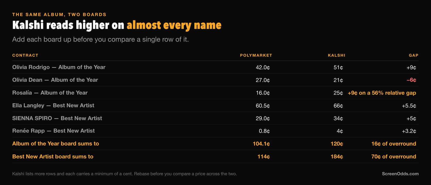This screenshot has height=185, width=431.
Task: Click the GAP column header
Action: 413,55
